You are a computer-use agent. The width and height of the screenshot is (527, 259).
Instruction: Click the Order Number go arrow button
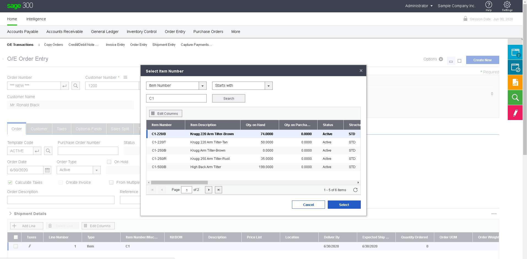coord(65,86)
